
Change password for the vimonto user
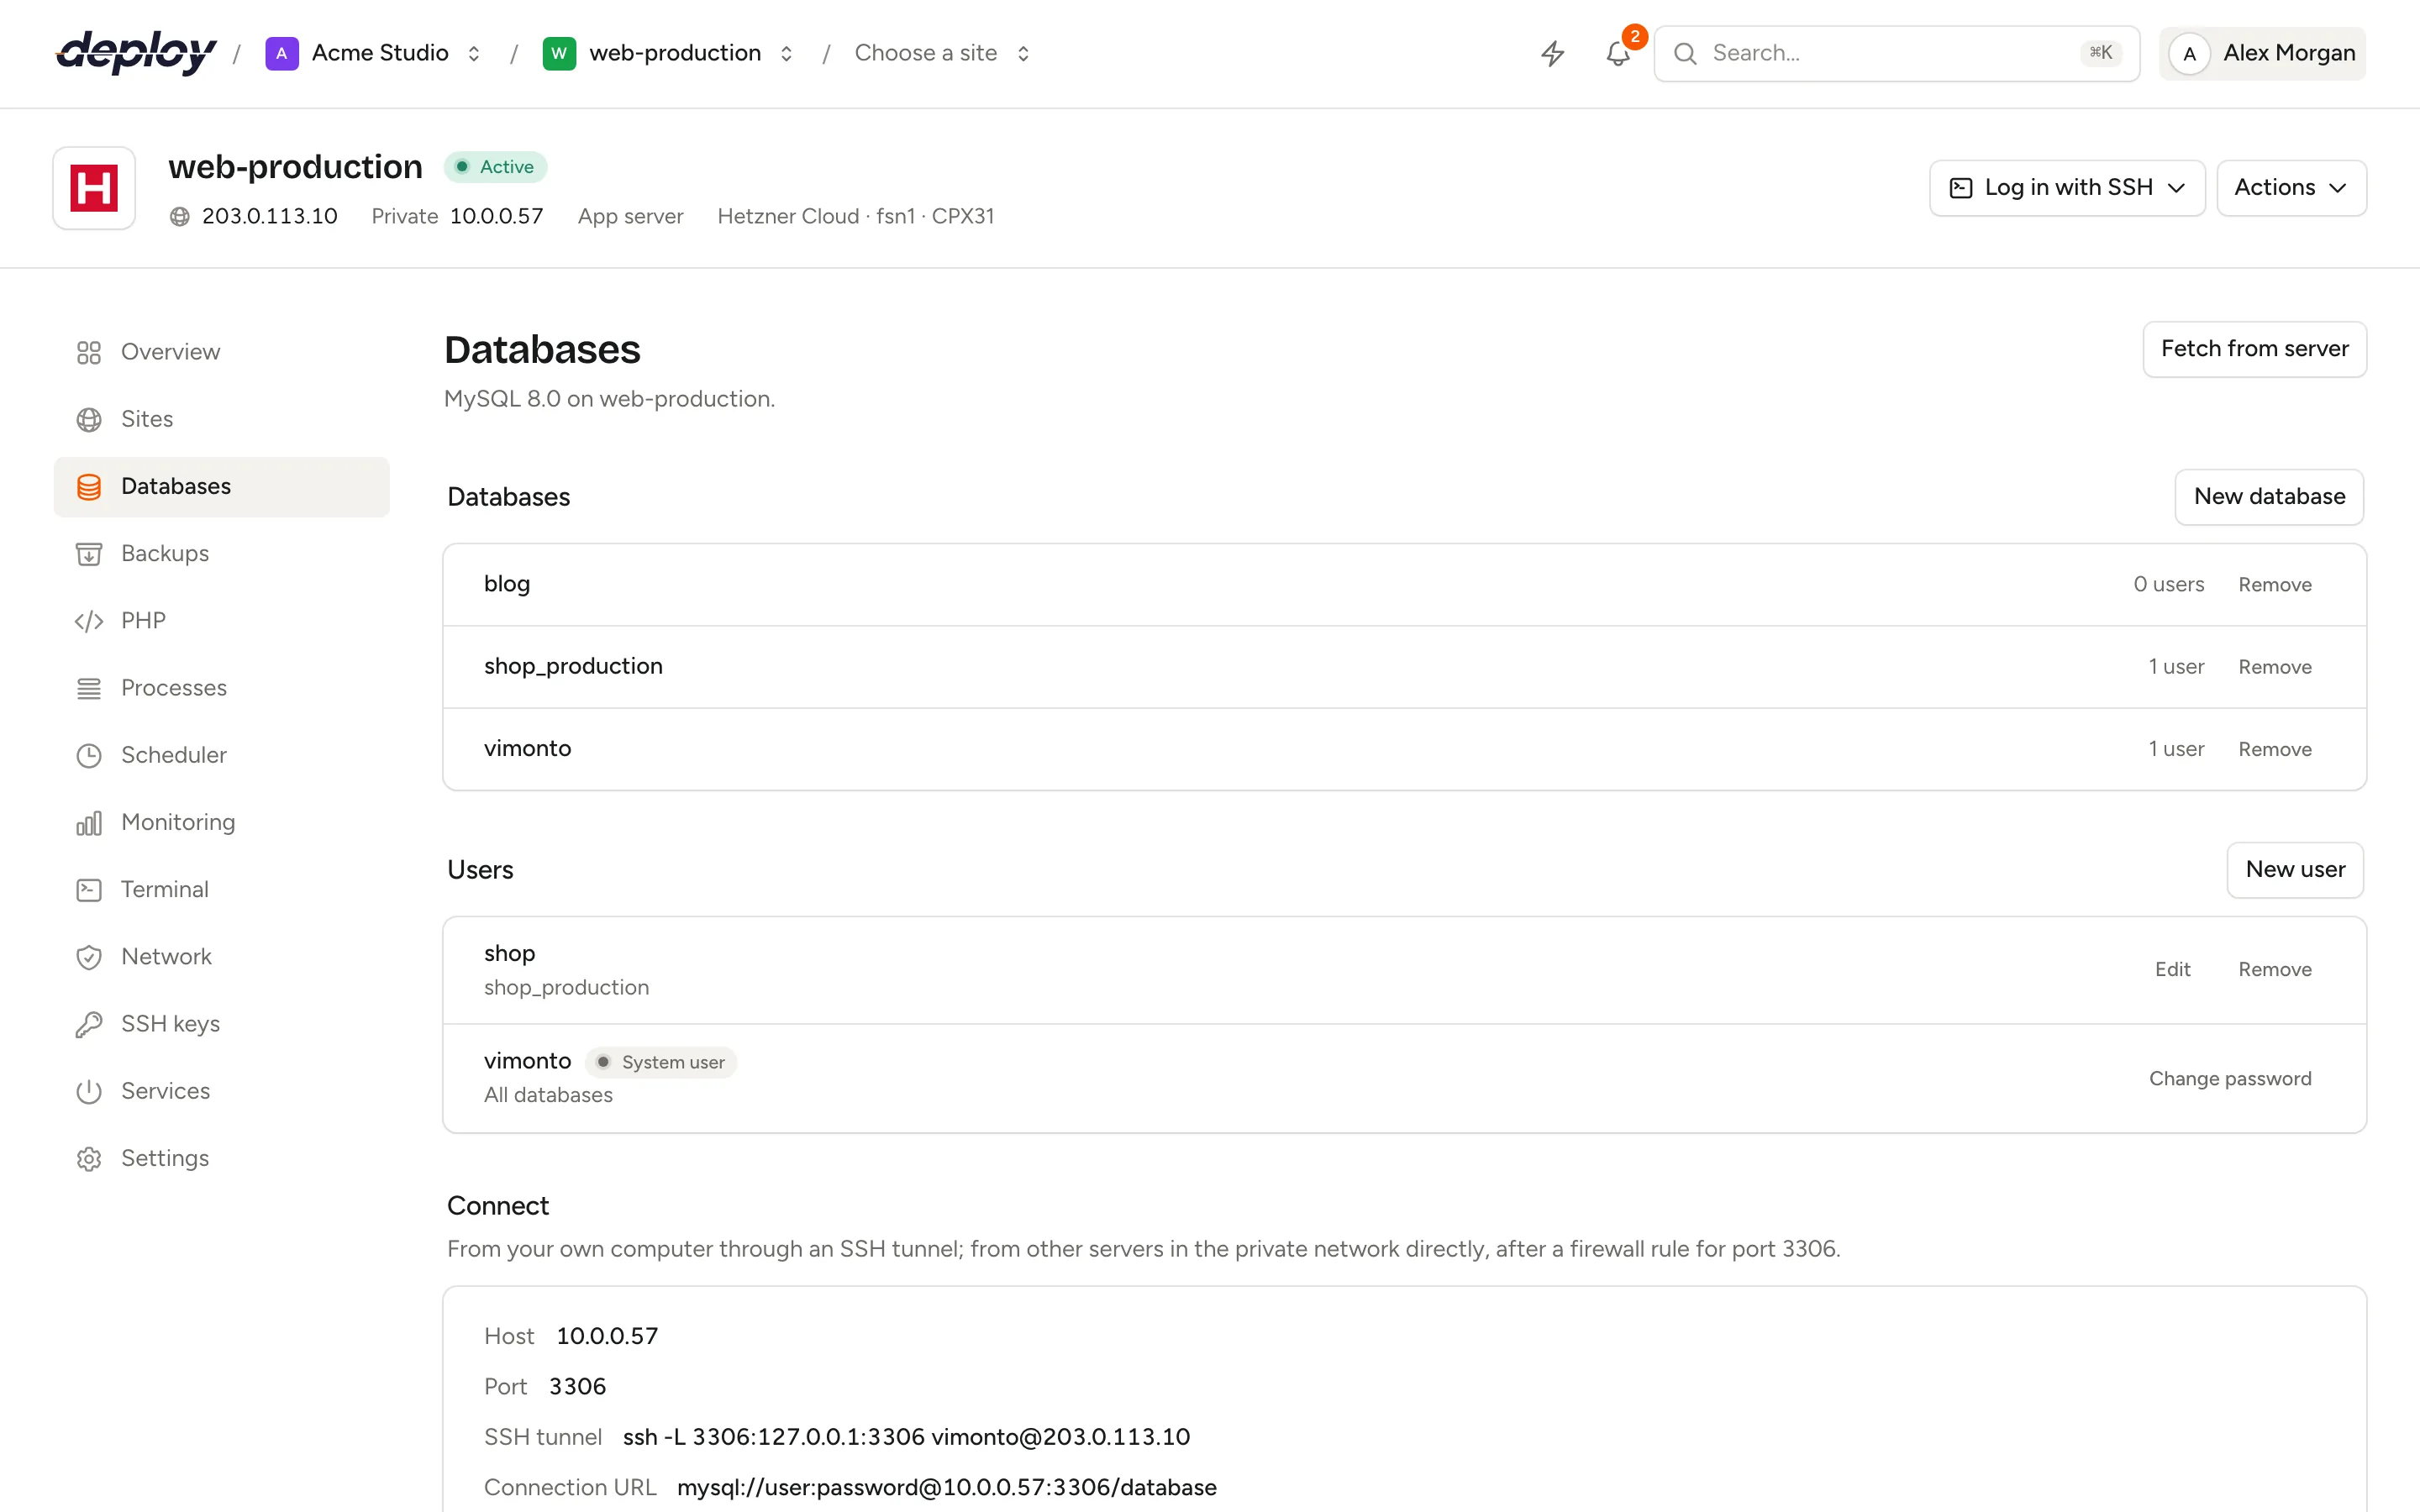[2230, 1079]
